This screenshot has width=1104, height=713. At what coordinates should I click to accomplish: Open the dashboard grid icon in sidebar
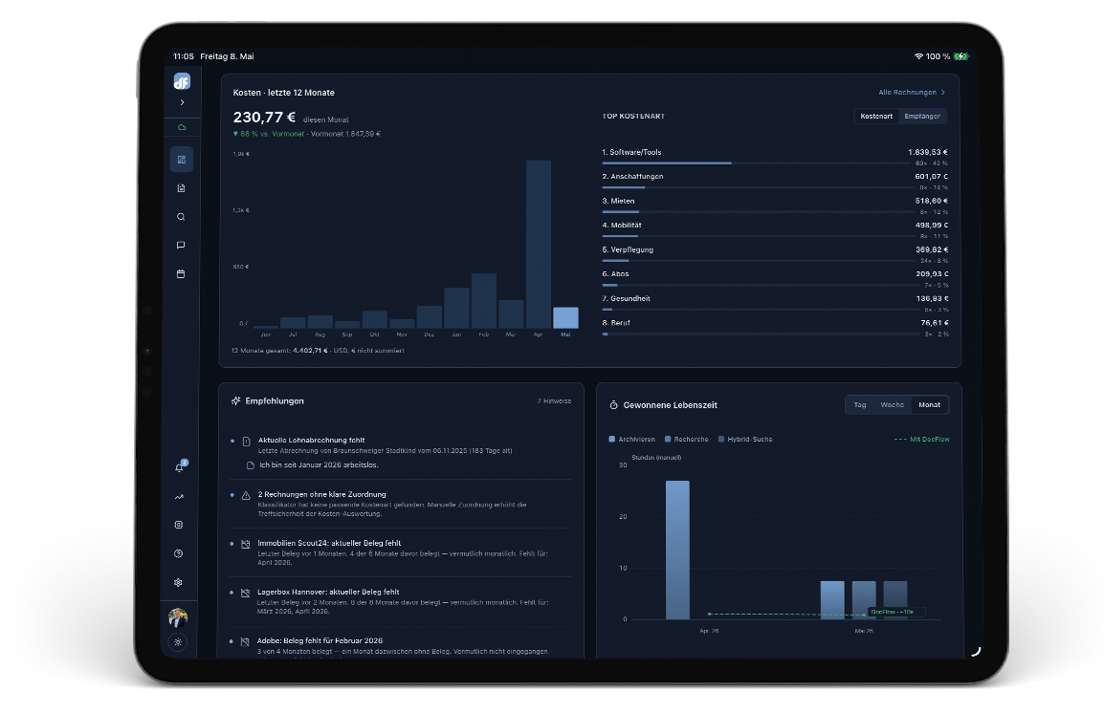click(x=181, y=160)
